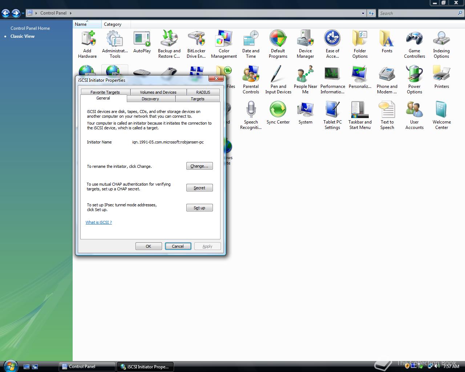Switch to the Targets tab
Image resolution: width=465 pixels, height=372 pixels.
pos(198,99)
